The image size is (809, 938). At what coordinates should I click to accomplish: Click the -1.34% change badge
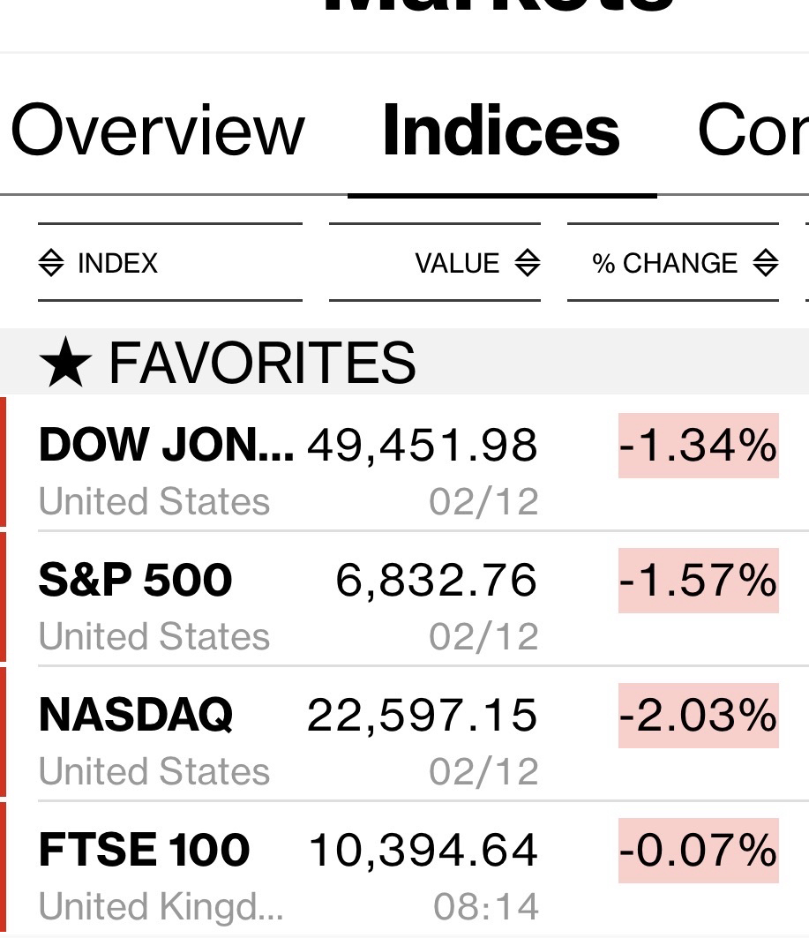point(698,445)
